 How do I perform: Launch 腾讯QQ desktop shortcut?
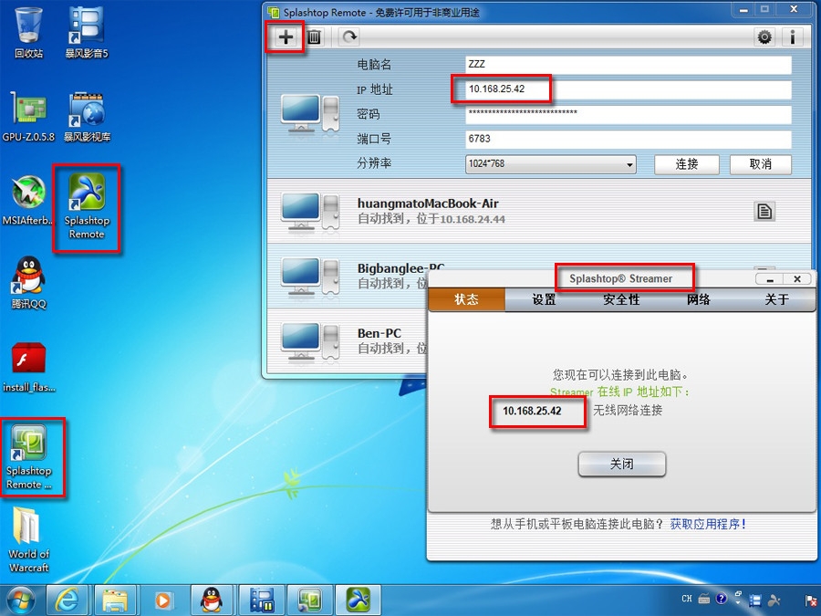point(29,283)
